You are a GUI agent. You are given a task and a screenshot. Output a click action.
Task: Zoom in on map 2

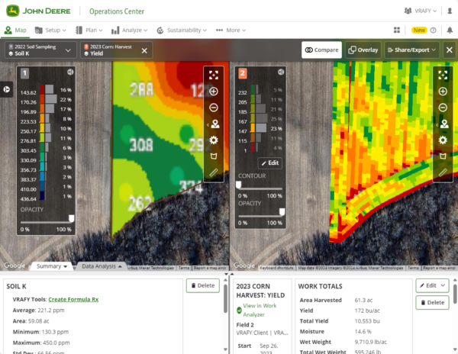[443, 92]
